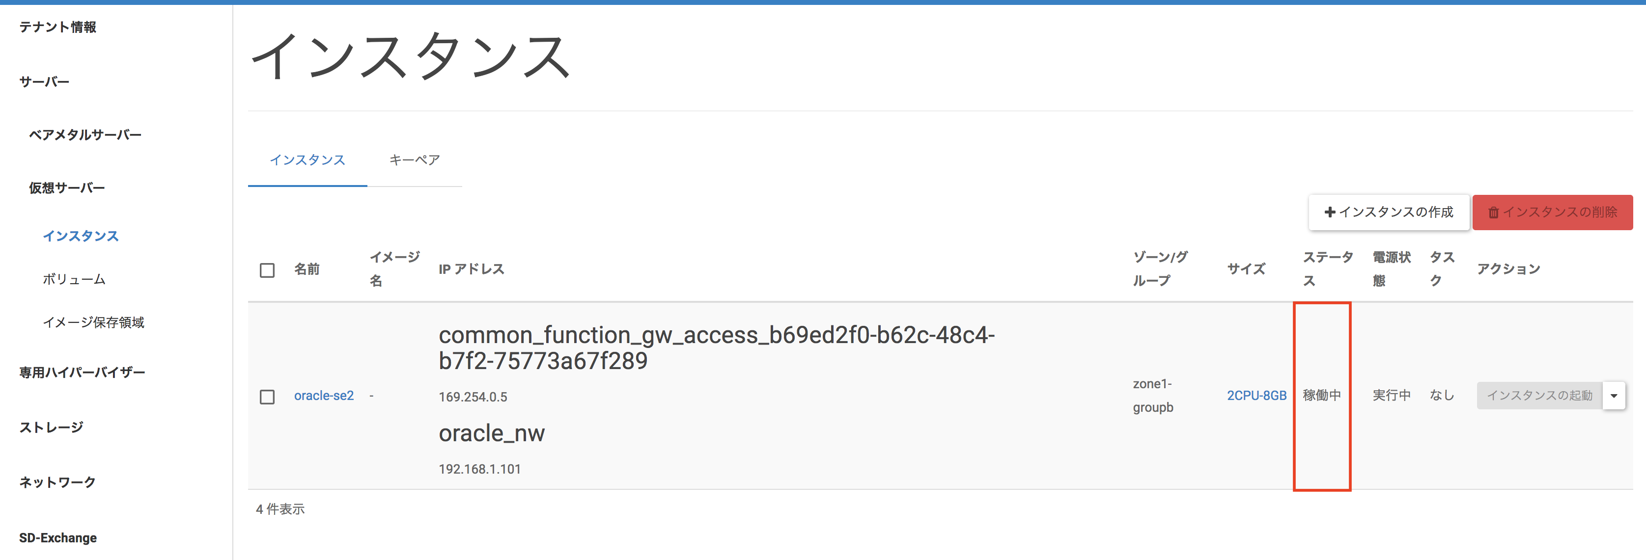This screenshot has height=560, width=1646.
Task: Open the action dropdown arrow for oracle-se2
Action: pos(1614,396)
